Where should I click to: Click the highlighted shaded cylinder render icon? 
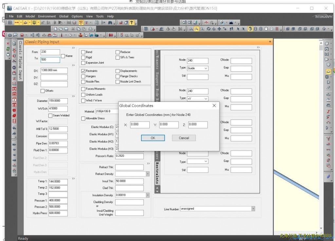click(250, 29)
